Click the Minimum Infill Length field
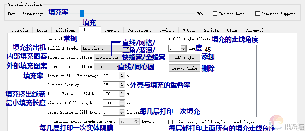305x135 pixels. pyautogui.click(x=111, y=103)
